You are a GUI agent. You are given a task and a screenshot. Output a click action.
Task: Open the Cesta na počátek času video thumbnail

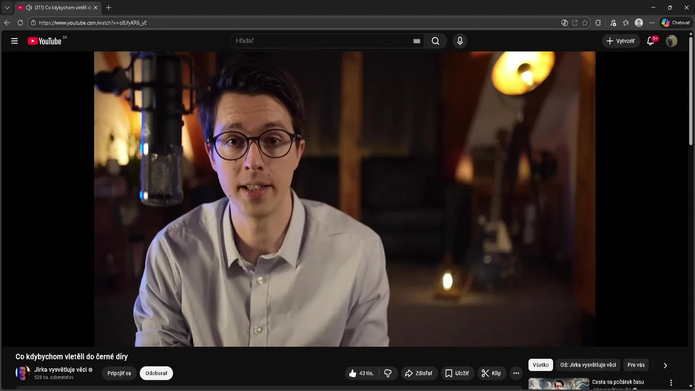pos(559,384)
